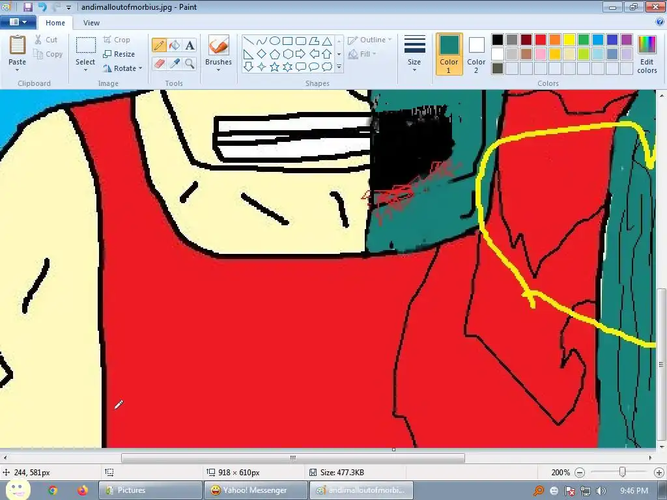Image resolution: width=667 pixels, height=500 pixels.
Task: Choose the Diamond shape
Action: tap(262, 54)
